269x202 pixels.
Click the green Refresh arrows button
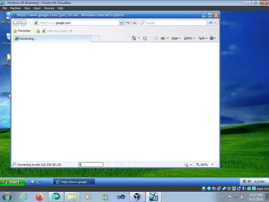[x=127, y=23]
